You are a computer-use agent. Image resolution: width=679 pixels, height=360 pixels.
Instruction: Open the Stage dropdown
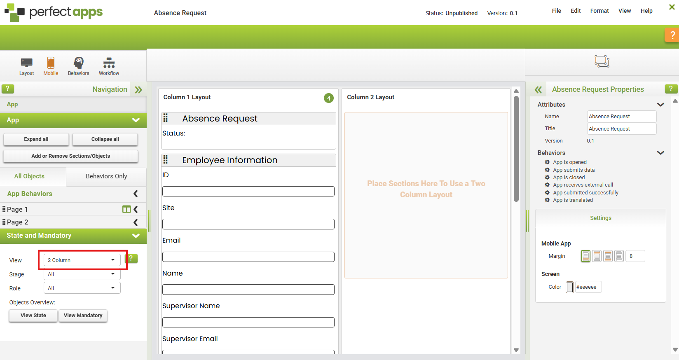pos(82,274)
